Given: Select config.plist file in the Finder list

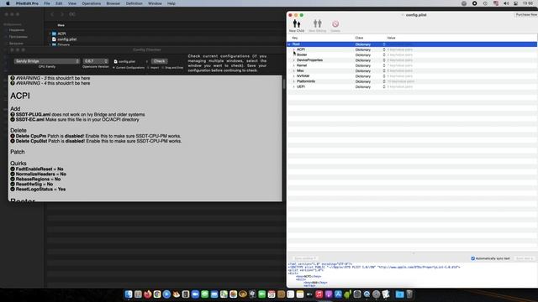Looking at the screenshot, I should coord(67,39).
